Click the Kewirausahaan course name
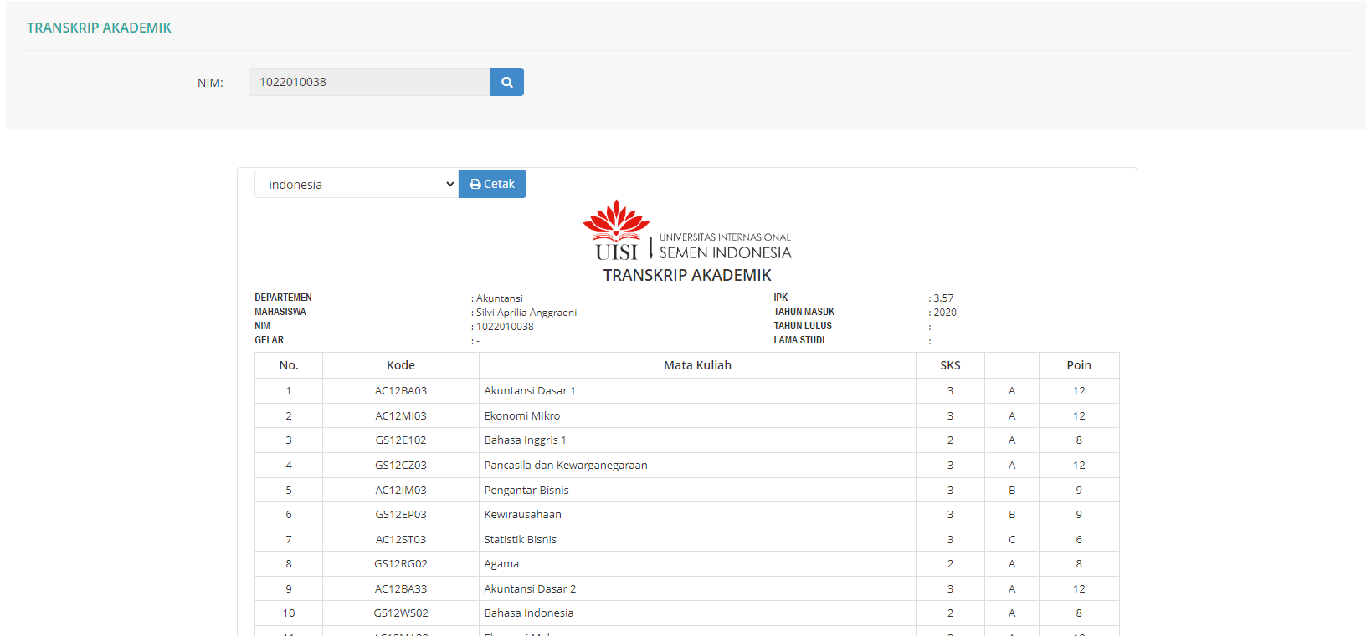1366x636 pixels. point(523,515)
